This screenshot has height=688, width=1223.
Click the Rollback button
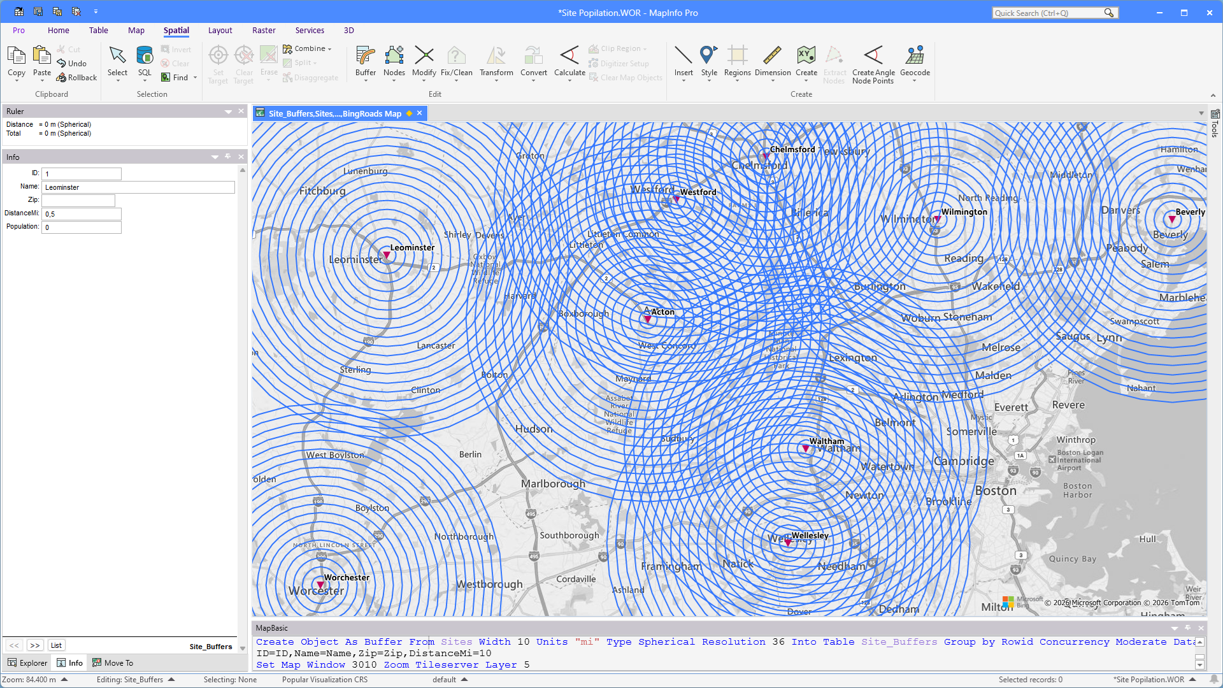click(76, 78)
